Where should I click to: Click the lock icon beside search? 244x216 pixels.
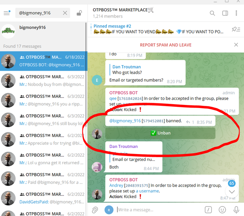79,13
